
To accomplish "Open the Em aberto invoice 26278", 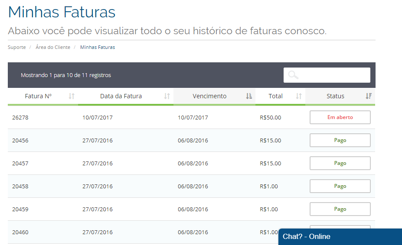I will [340, 117].
